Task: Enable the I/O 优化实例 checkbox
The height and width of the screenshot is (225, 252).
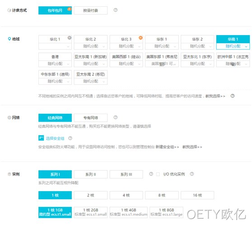Action: coord(158,174)
